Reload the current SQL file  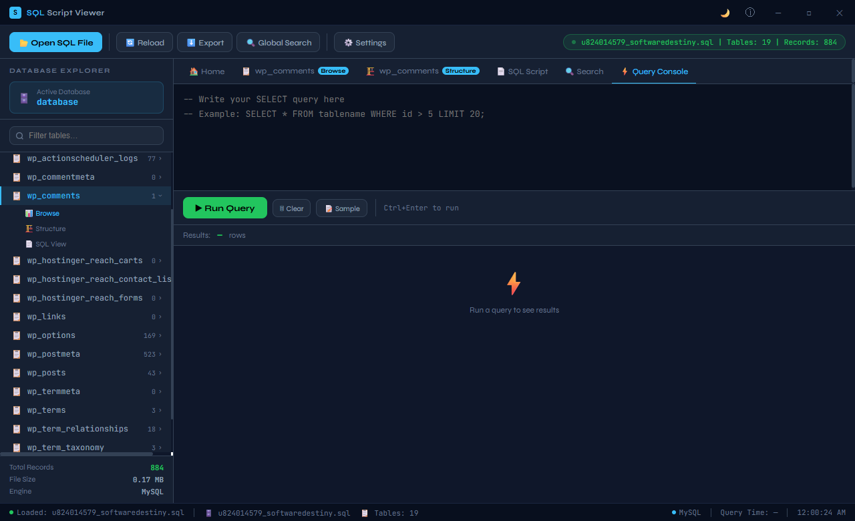pyautogui.click(x=145, y=42)
